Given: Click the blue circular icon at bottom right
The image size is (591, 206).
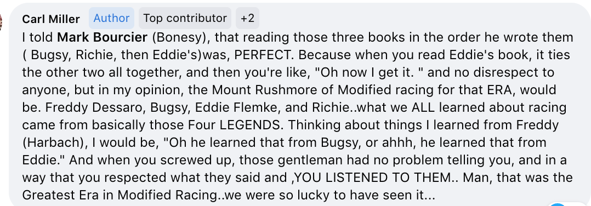Looking at the screenshot, I should 557,204.
